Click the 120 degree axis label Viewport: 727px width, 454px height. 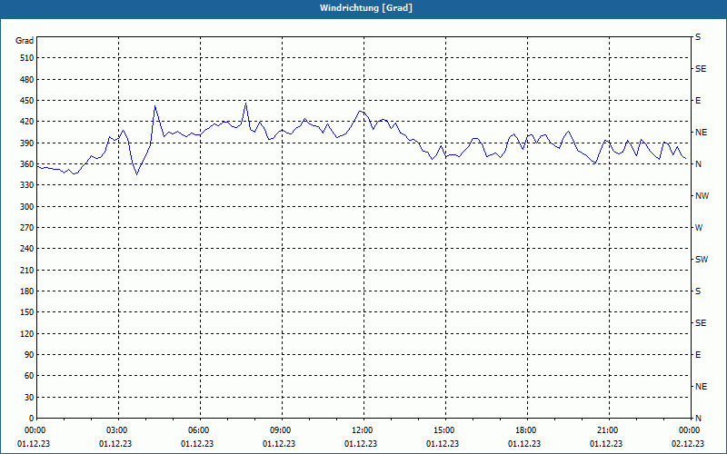(x=27, y=333)
